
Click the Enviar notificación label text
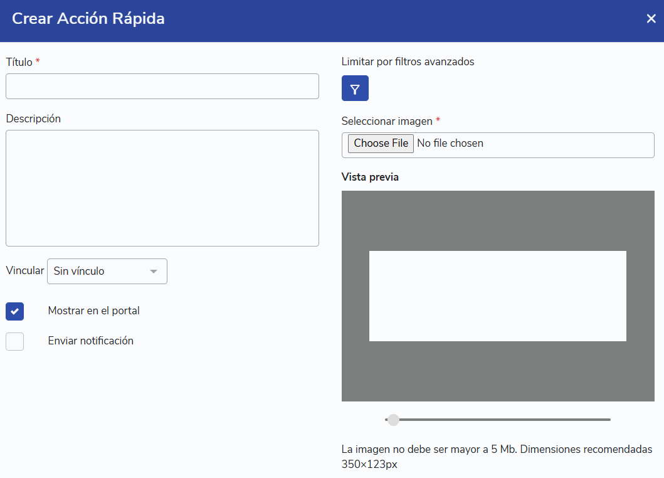[x=90, y=341]
